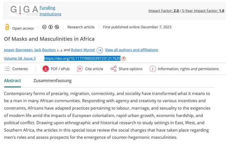Click the red icon beside the DOI

[x=124, y=59]
